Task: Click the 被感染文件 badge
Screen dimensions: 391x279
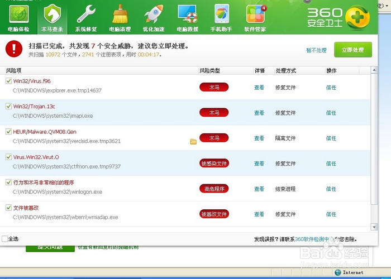Action: tap(214, 163)
